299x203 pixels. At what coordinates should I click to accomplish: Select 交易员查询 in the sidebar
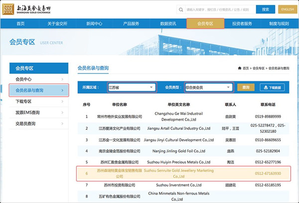39,124
